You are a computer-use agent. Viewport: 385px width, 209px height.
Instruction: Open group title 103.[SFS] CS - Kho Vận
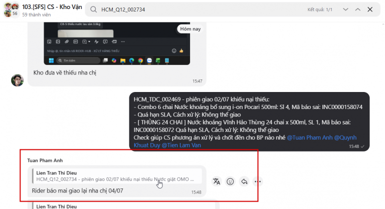click(52, 7)
